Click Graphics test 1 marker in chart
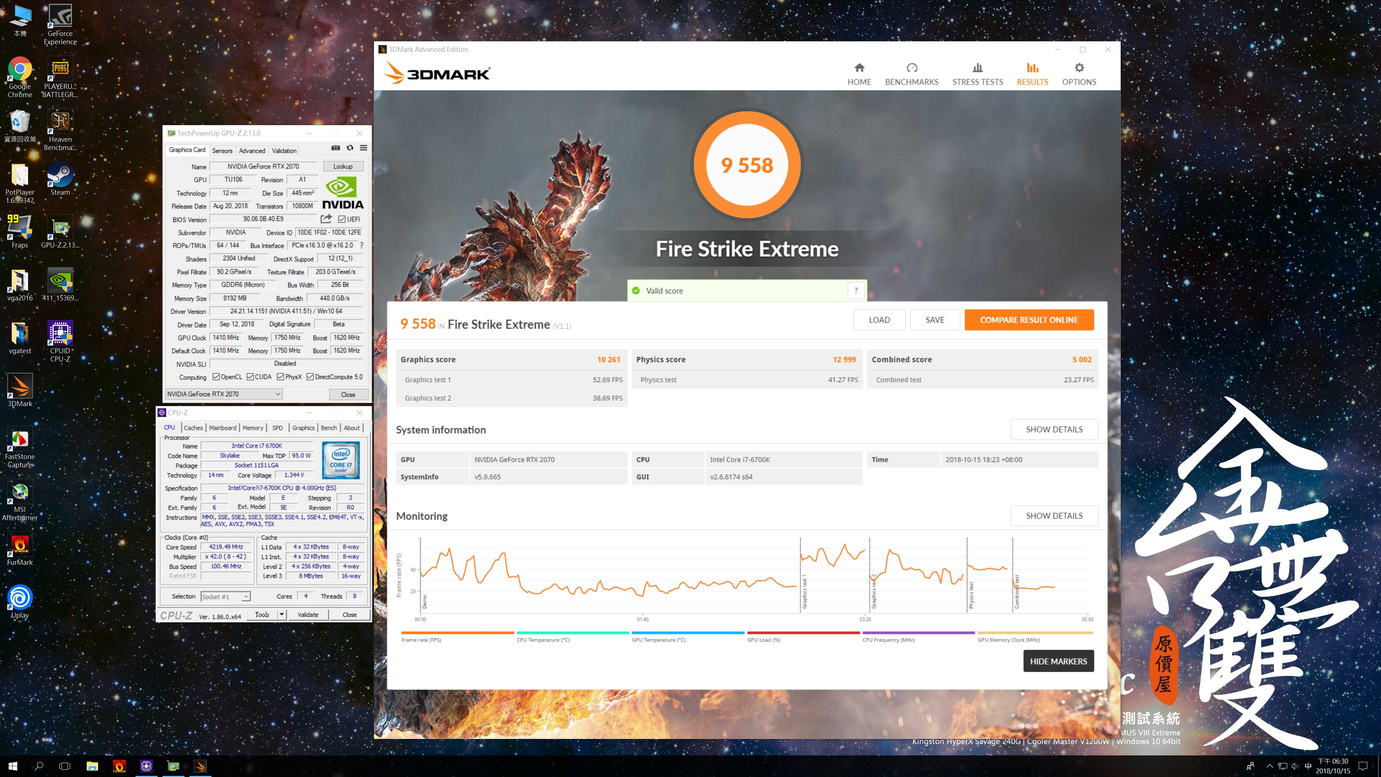1381x777 pixels. (804, 591)
